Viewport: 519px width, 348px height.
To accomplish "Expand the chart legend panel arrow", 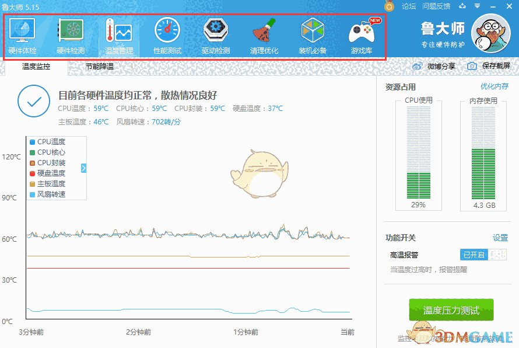I will coord(83,168).
